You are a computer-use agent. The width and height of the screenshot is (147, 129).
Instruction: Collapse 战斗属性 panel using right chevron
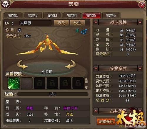pyautogui.click(x=140, y=22)
